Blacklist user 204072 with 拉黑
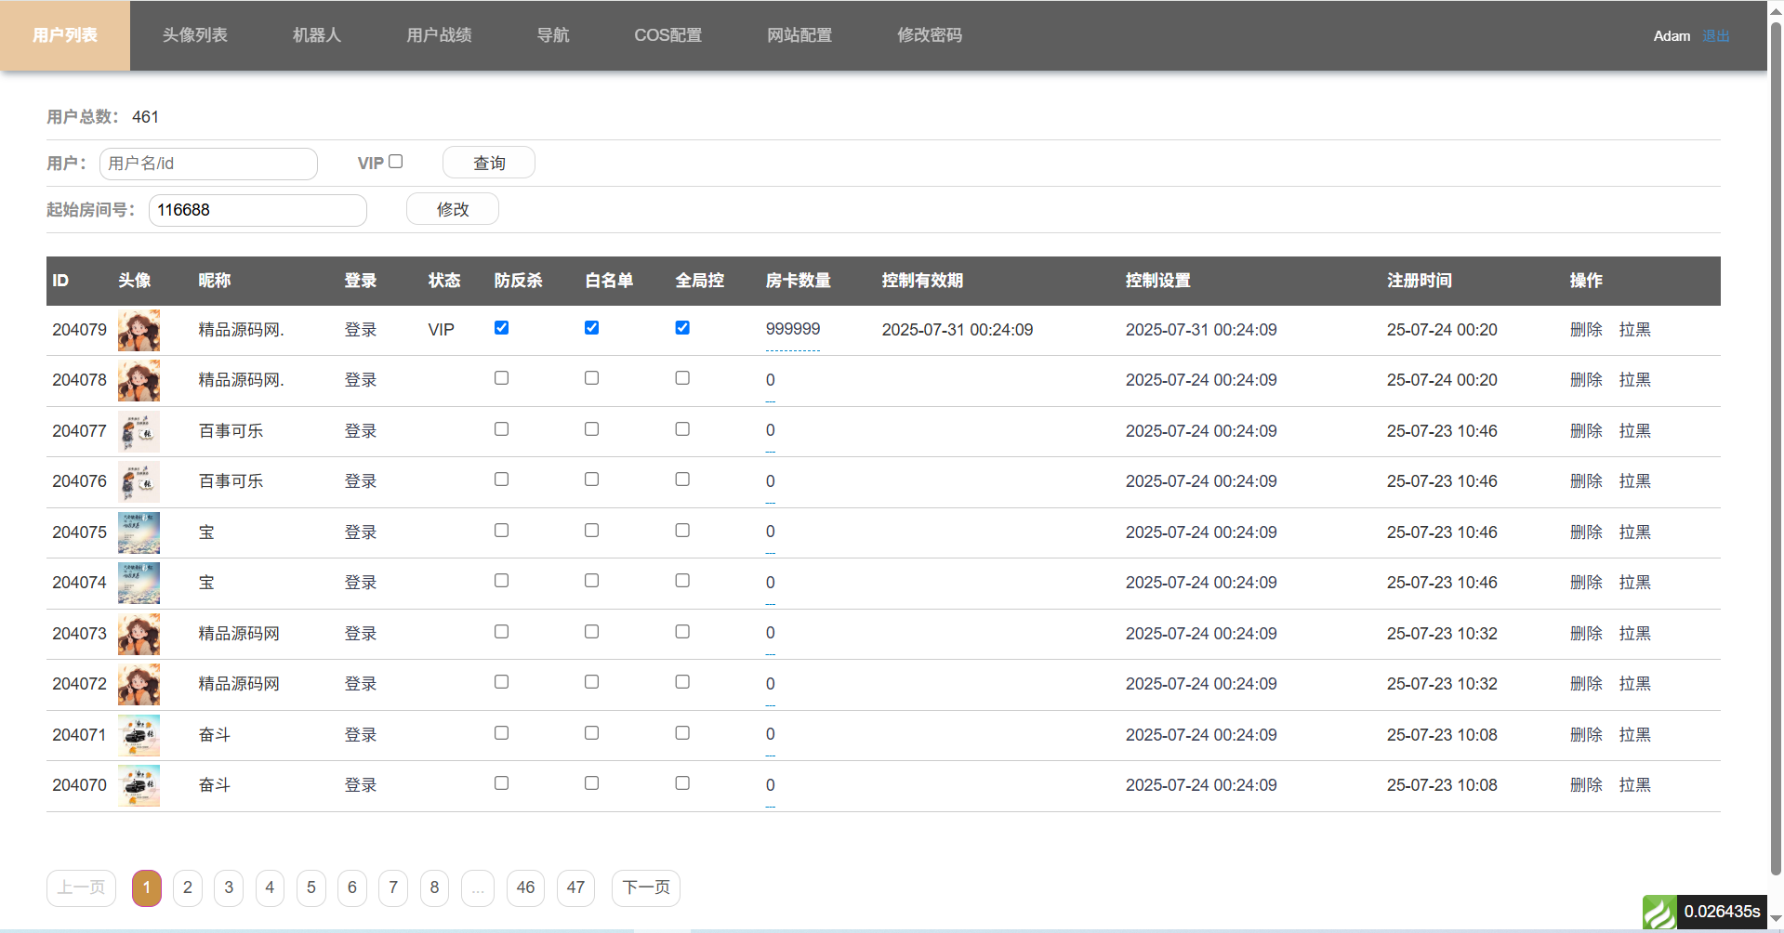 coord(1634,684)
